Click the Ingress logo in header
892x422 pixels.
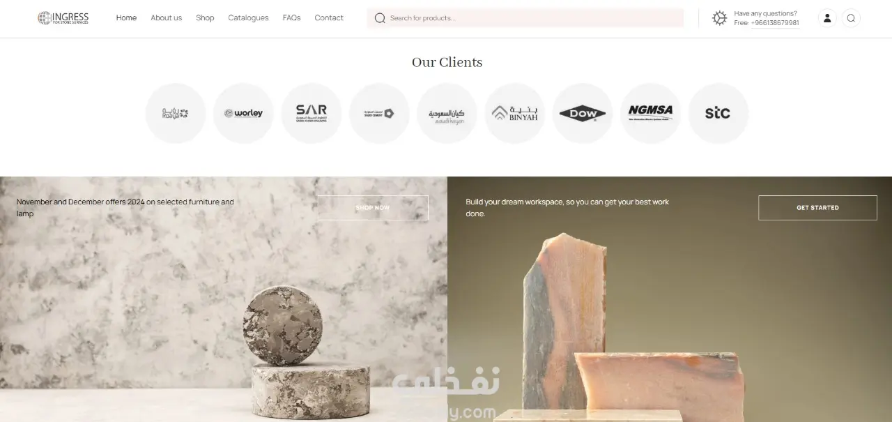[x=63, y=18]
